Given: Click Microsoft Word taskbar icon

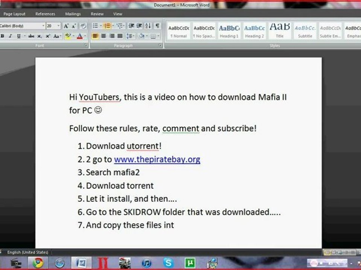Looking at the screenshot, I should (81, 263).
